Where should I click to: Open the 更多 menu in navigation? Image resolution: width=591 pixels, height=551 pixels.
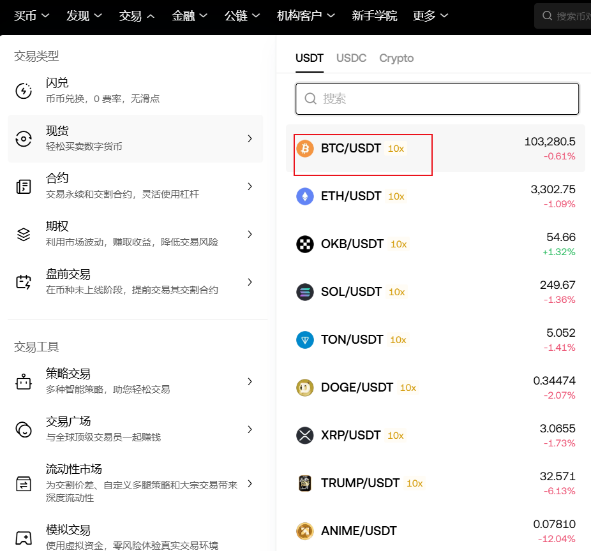coord(430,16)
